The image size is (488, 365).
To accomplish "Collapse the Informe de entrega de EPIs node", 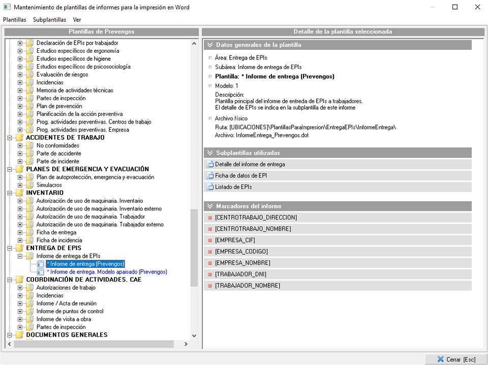I will pos(20,256).
